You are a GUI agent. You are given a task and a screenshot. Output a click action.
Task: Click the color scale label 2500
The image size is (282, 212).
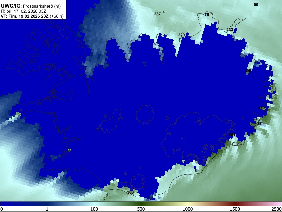[277, 209]
